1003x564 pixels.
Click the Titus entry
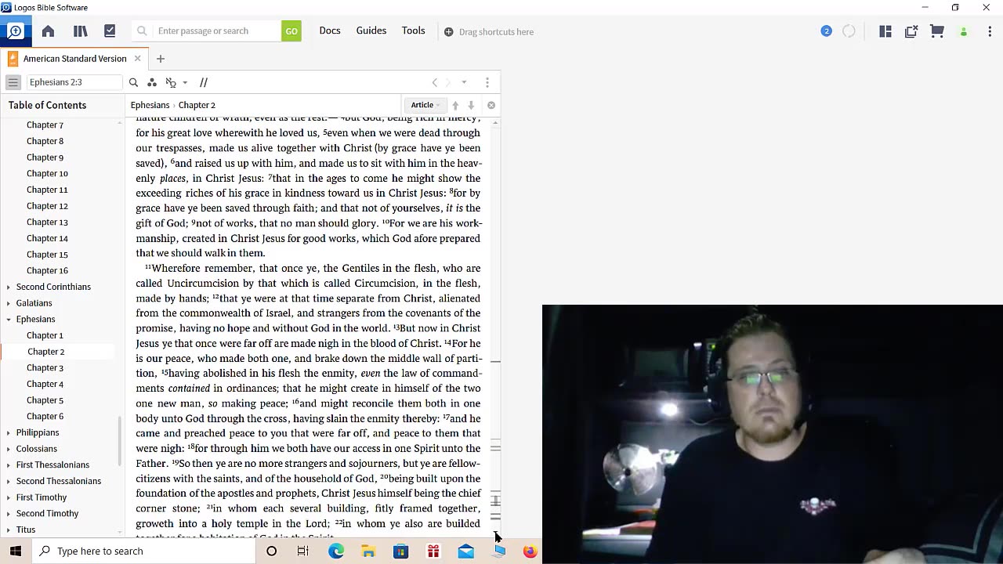click(x=26, y=530)
